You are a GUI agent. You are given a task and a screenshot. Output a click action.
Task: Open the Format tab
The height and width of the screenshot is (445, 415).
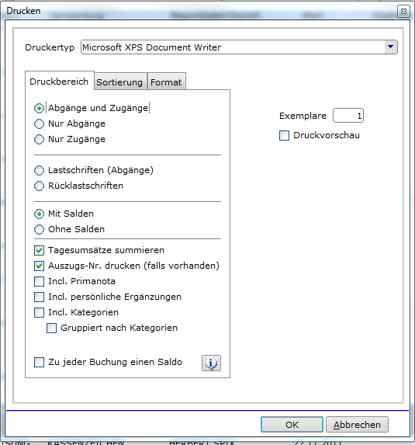166,82
